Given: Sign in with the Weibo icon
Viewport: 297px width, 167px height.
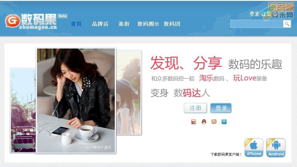Looking at the screenshot, I should pos(194,122).
